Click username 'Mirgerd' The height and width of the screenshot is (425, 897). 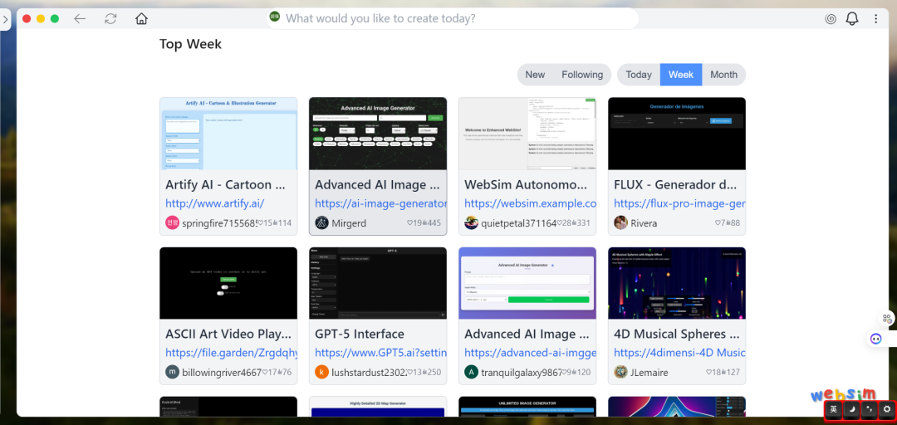349,223
